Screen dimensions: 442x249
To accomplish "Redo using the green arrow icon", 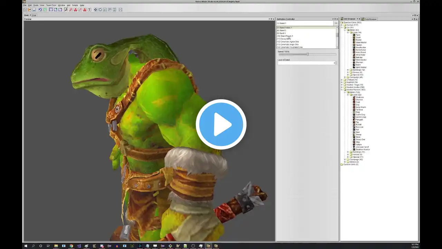I will tap(45, 10).
